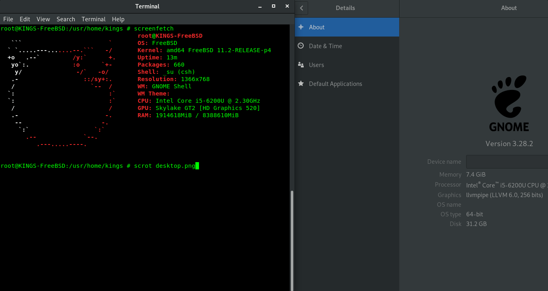Open the Terminal menu in menu bar
The width and height of the screenshot is (548, 291).
[x=93, y=19]
